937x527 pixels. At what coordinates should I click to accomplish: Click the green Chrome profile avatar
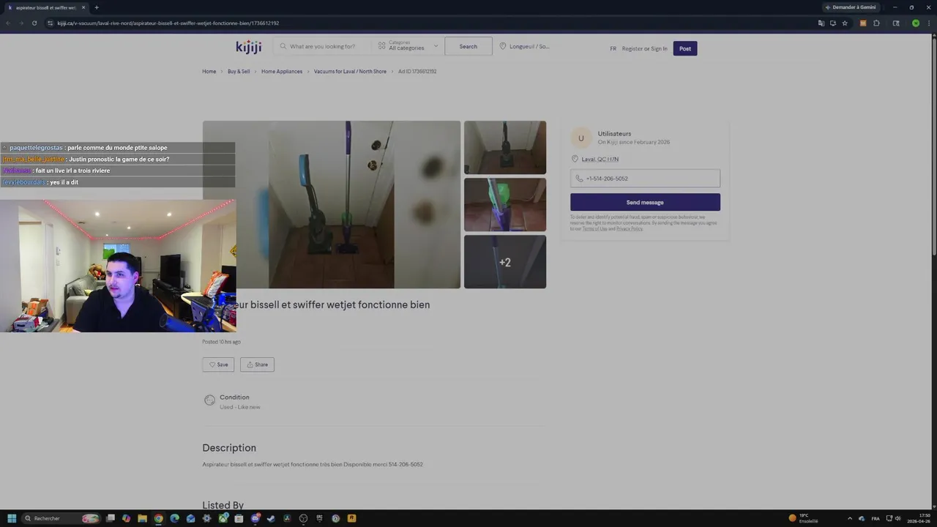point(916,23)
